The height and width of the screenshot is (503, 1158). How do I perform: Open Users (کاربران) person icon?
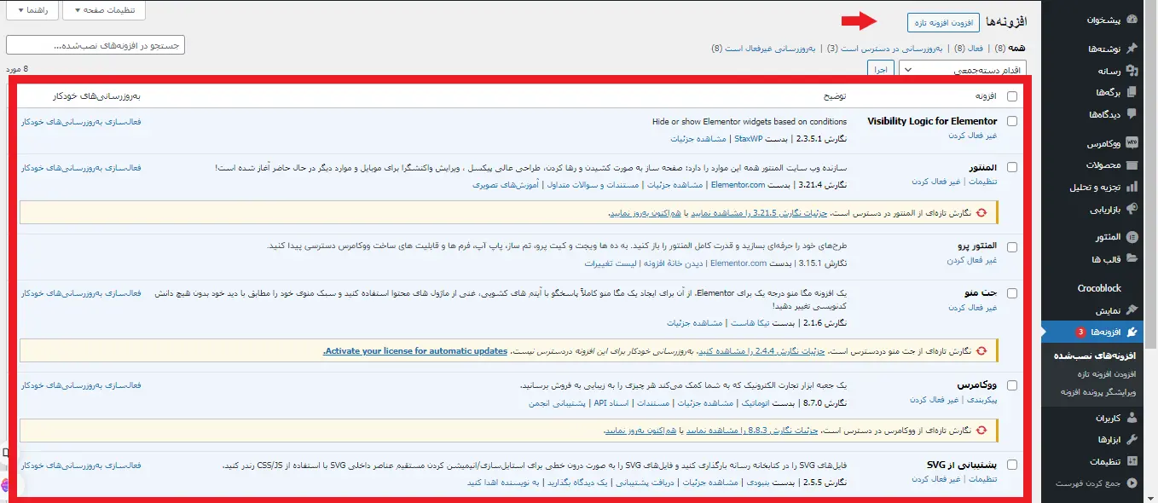coord(1132,418)
